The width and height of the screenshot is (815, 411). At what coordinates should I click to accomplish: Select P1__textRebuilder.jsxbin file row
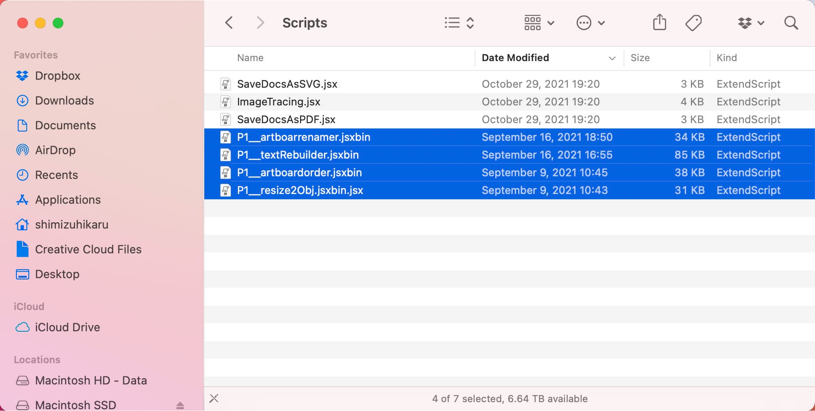(298, 155)
